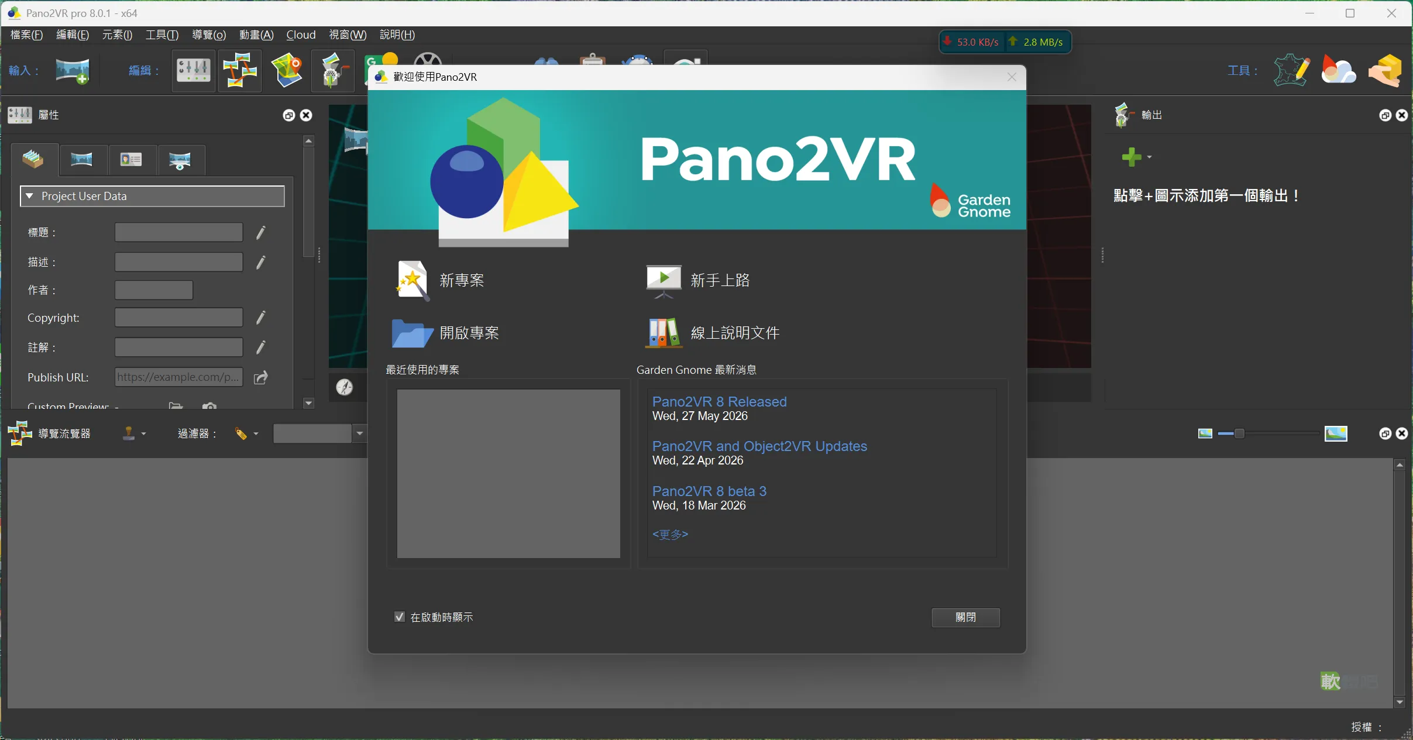Click the recent projects list area
The height and width of the screenshot is (740, 1413).
508,473
